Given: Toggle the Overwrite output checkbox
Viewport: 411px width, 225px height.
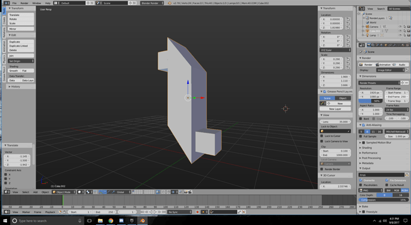Looking at the screenshot, I should pyautogui.click(x=361, y=180).
